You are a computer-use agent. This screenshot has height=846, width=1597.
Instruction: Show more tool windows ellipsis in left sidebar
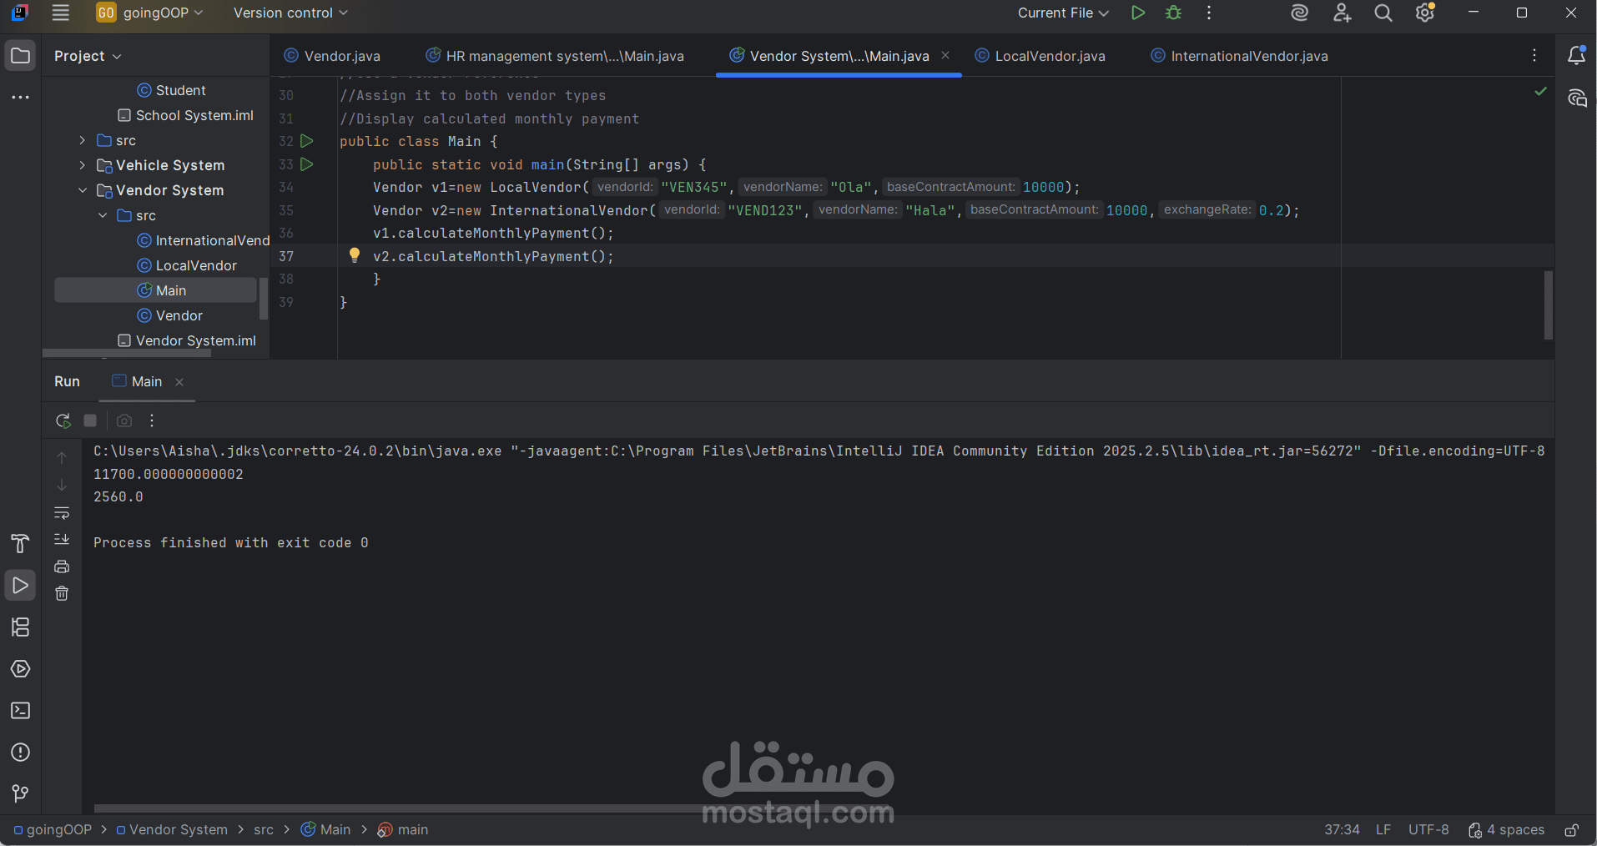pos(21,98)
